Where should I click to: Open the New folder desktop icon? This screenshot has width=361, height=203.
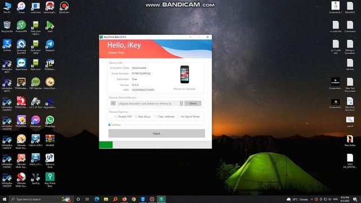(x=350, y=140)
